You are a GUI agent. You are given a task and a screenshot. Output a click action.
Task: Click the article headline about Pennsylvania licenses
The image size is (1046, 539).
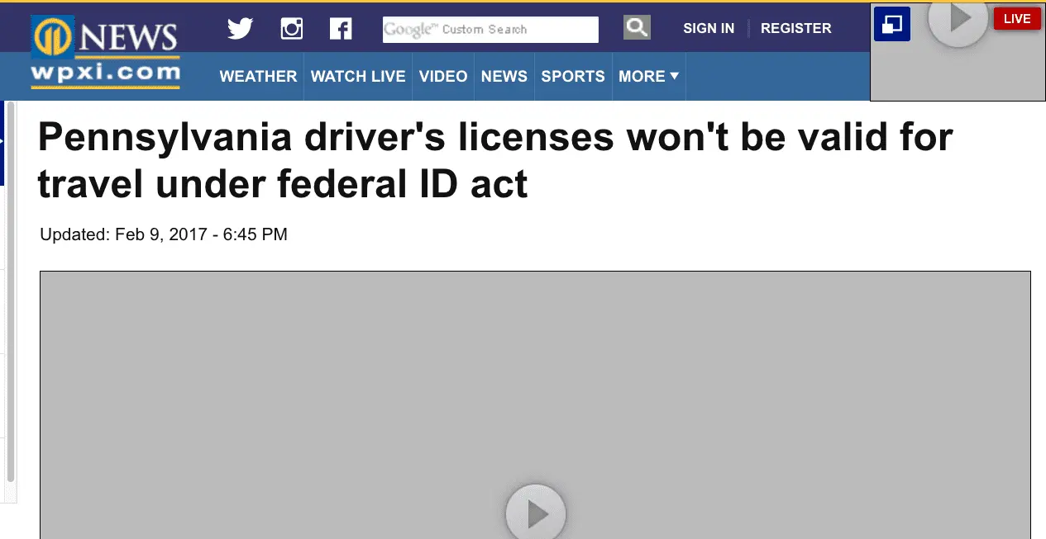click(x=495, y=161)
